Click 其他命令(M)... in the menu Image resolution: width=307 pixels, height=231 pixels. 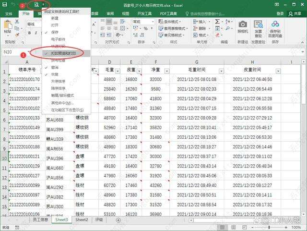(x=66, y=103)
